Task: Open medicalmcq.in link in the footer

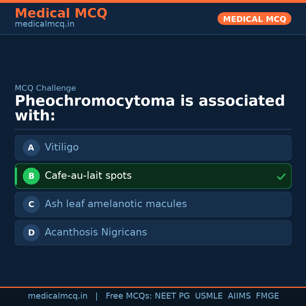Action: (58, 296)
